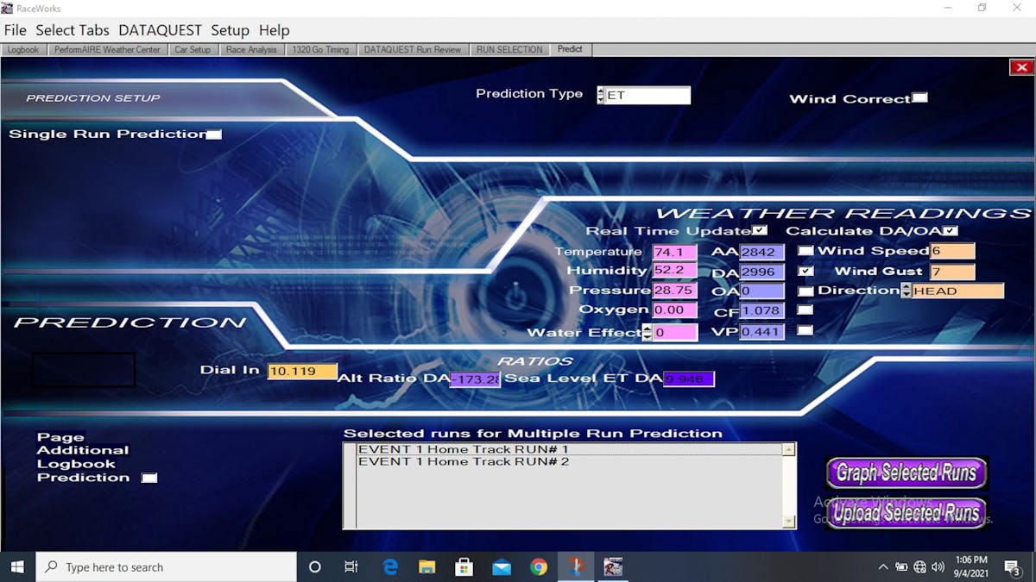Click the red X close panel icon
The height and width of the screenshot is (582, 1036).
(x=1021, y=67)
